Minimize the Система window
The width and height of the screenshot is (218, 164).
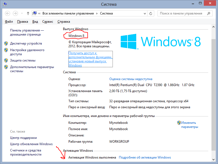193,4
